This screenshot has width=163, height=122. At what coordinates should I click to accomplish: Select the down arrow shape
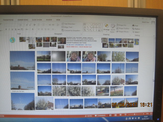(x=96, y=27)
